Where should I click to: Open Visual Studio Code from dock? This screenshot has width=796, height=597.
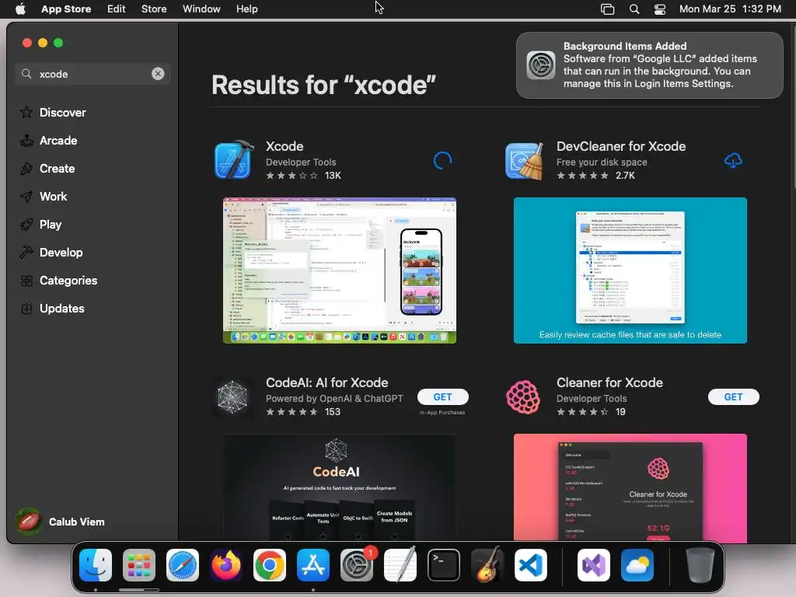530,564
